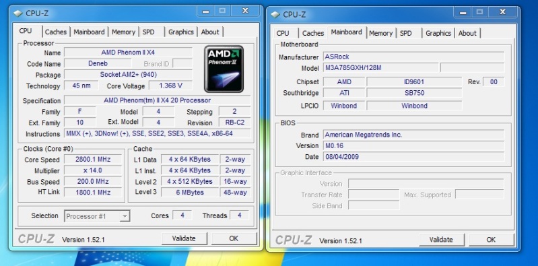
Task: Click Validate button in Mainboard window
Action: [x=441, y=240]
